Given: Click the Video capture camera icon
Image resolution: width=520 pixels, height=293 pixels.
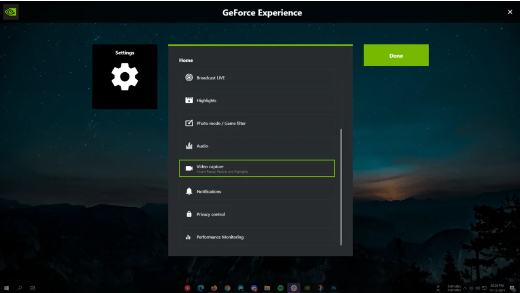Looking at the screenshot, I should click(x=189, y=169).
